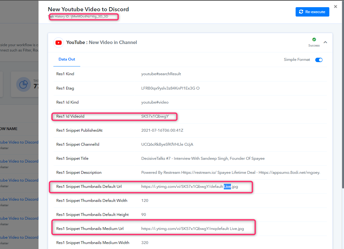Click the VideoId value SK57x1QbwgY

(155, 116)
